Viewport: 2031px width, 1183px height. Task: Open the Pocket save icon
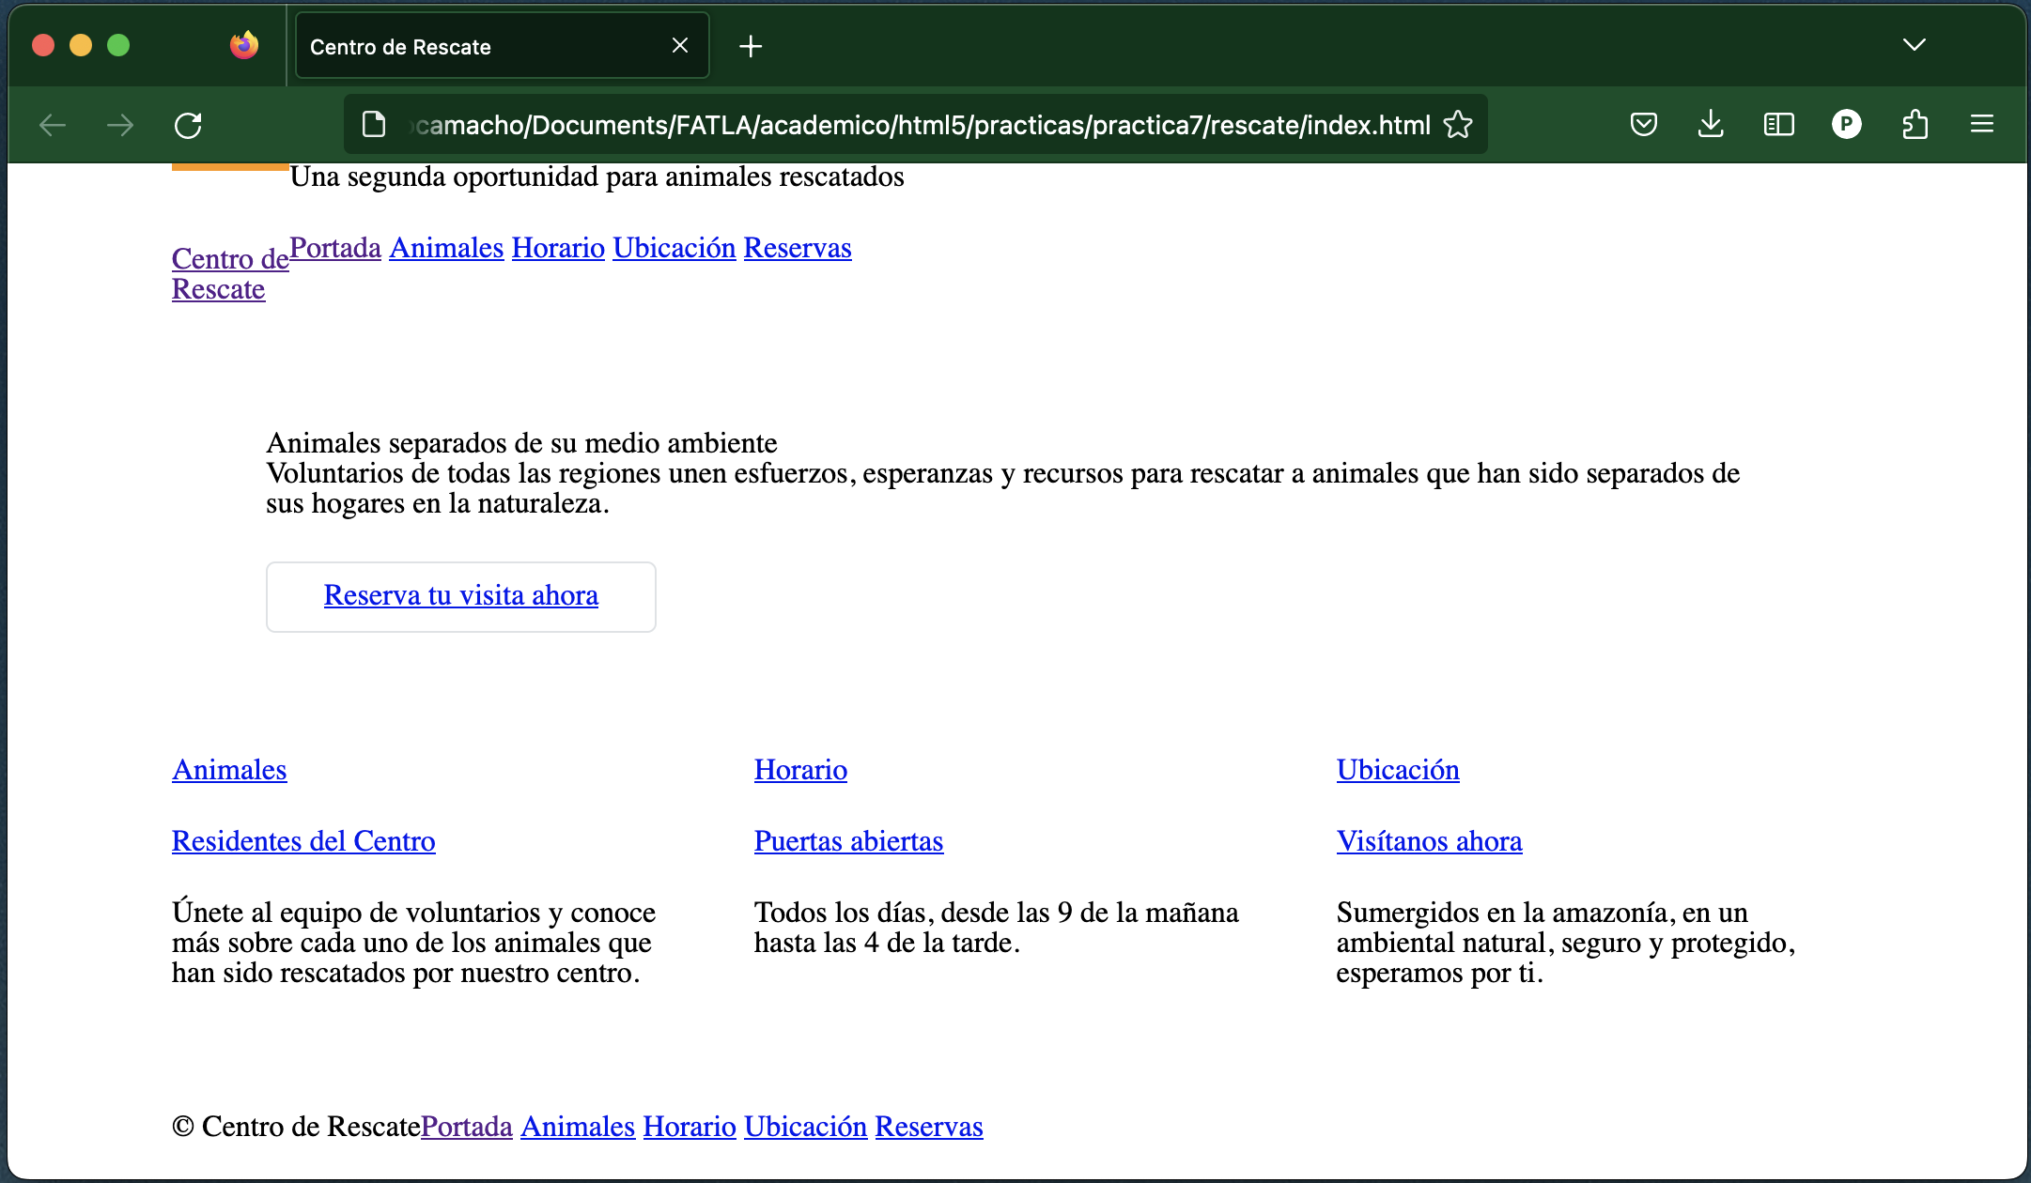(x=1643, y=124)
